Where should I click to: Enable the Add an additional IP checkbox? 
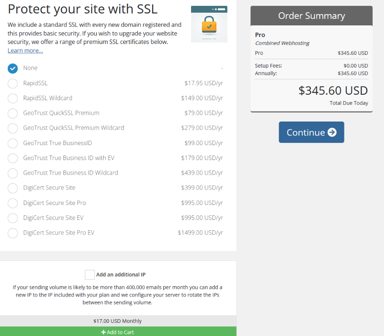(x=89, y=275)
